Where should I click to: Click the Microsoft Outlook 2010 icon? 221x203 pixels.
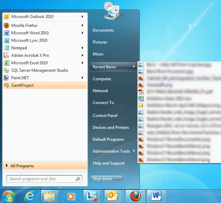pos(6,17)
